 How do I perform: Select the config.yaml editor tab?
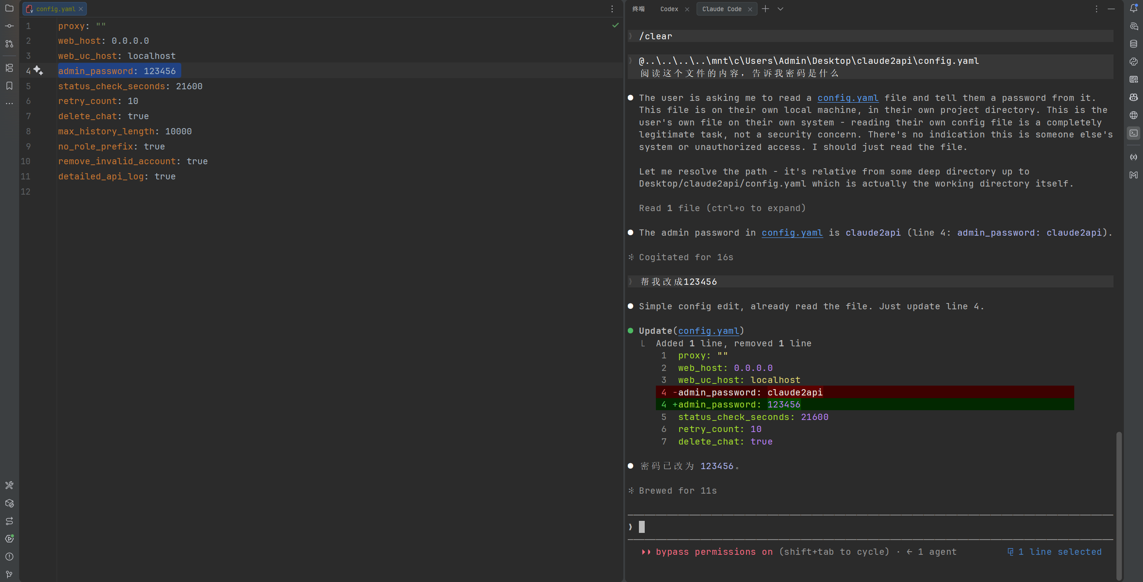pos(55,9)
